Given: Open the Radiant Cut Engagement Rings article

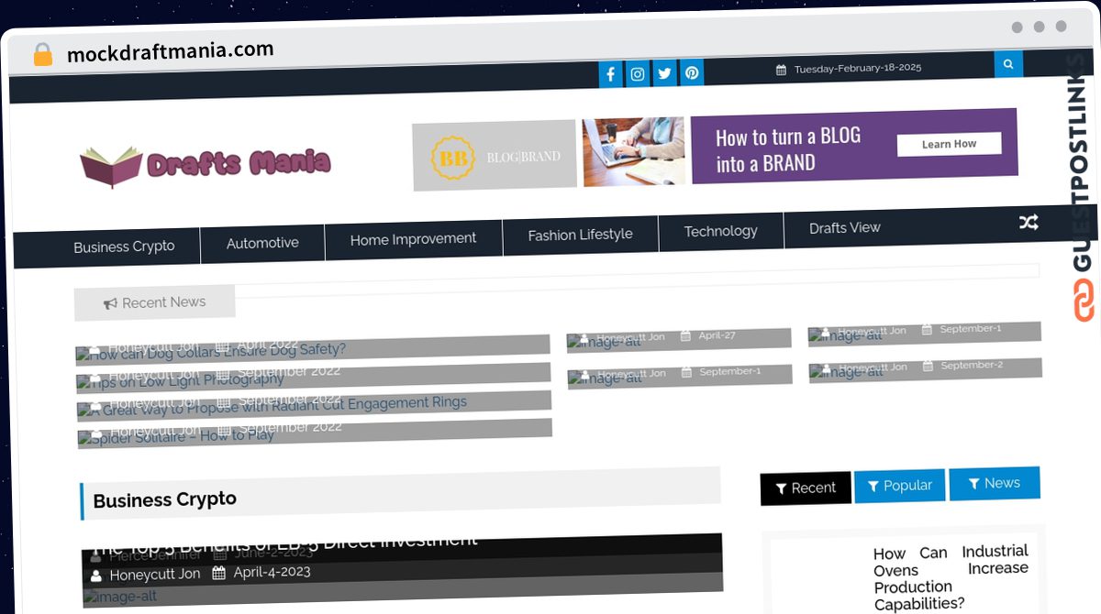Looking at the screenshot, I should 279,405.
